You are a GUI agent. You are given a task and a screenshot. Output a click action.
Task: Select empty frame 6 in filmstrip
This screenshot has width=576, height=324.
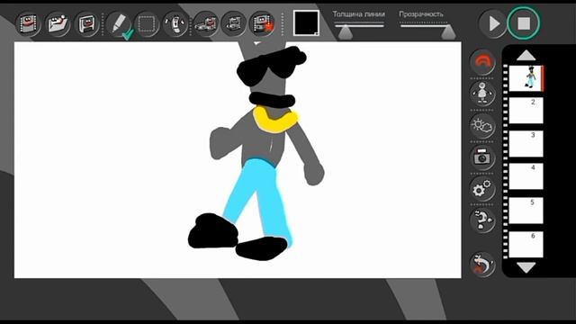pyautogui.click(x=526, y=244)
